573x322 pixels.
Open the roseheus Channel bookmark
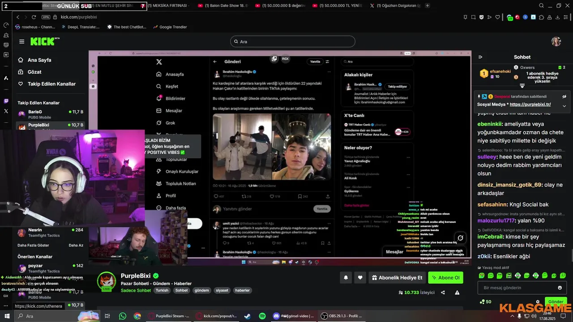click(x=35, y=27)
